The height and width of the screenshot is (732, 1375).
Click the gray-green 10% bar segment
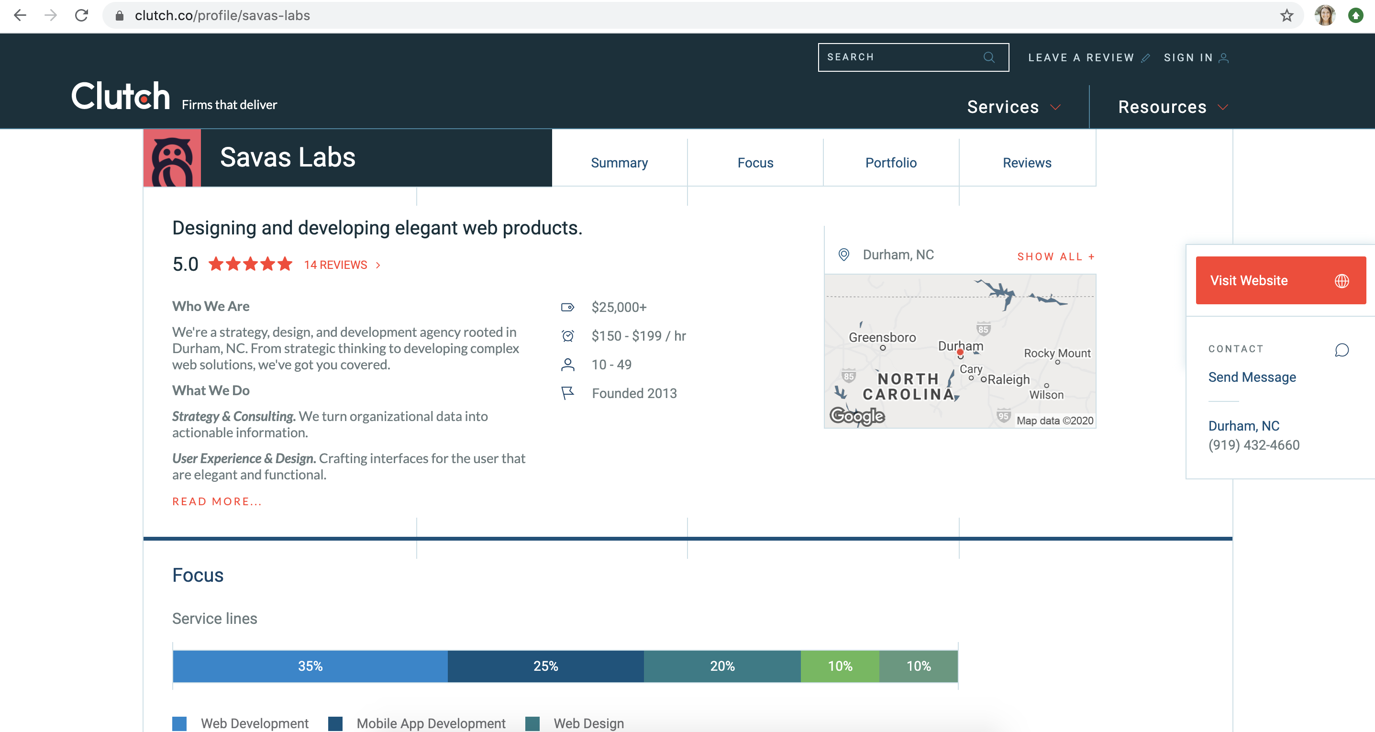(919, 666)
